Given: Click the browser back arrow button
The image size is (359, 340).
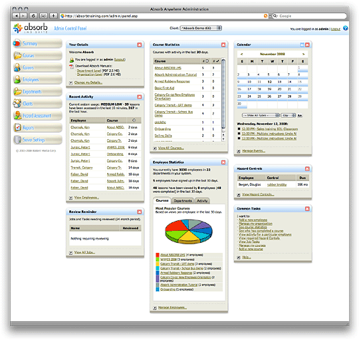Looking at the screenshot, I should pos(16,16).
